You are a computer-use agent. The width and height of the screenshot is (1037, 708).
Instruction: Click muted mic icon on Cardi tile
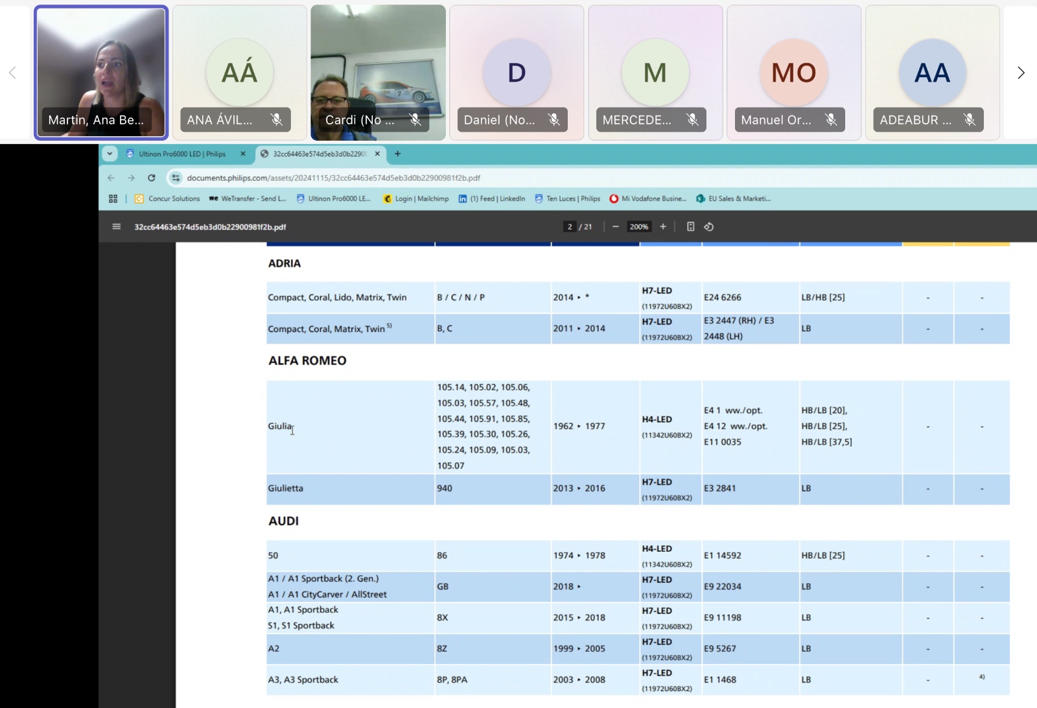[415, 119]
